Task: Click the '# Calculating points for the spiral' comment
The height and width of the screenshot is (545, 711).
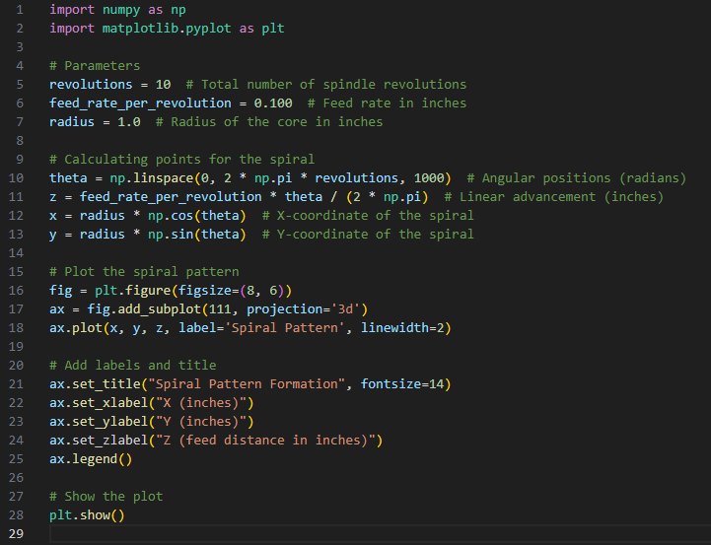Action: [181, 160]
